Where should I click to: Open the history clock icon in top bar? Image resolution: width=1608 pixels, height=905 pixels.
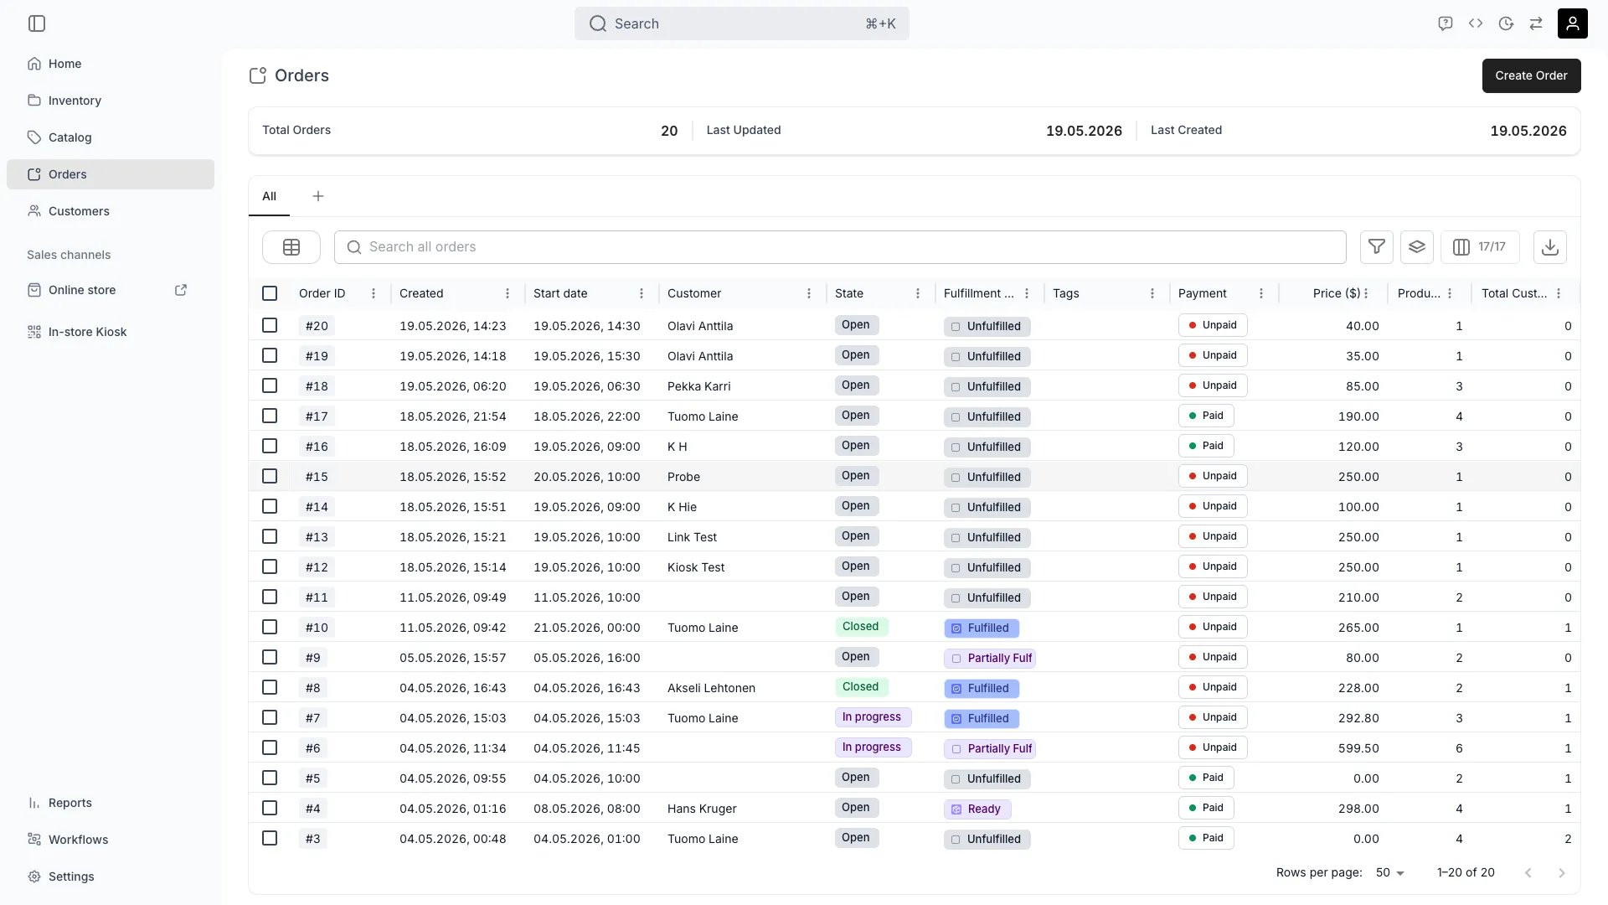coord(1506,23)
